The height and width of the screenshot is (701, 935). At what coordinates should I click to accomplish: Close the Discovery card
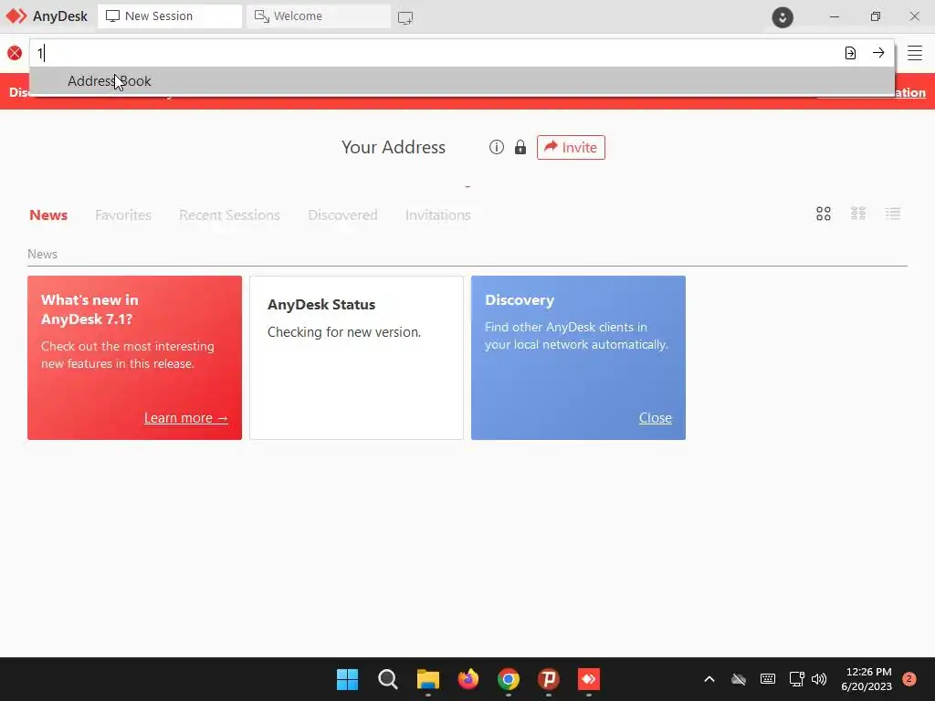tap(656, 418)
